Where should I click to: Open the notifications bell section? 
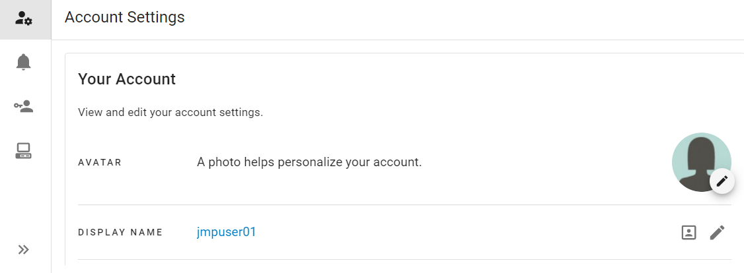(x=24, y=62)
